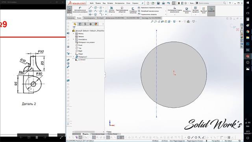Select the Spline sketch tool

click(x=101, y=7)
